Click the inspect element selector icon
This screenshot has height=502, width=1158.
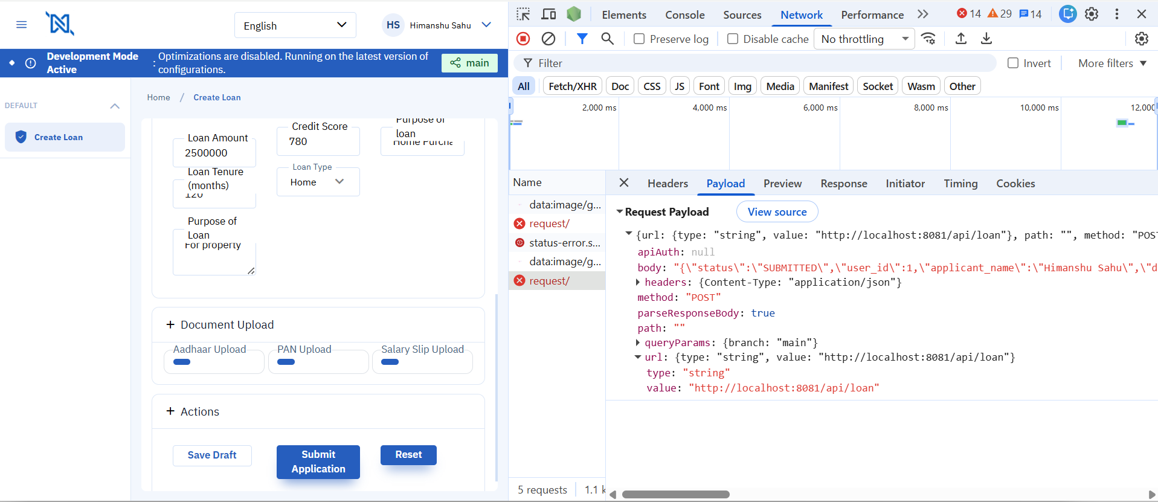(523, 14)
